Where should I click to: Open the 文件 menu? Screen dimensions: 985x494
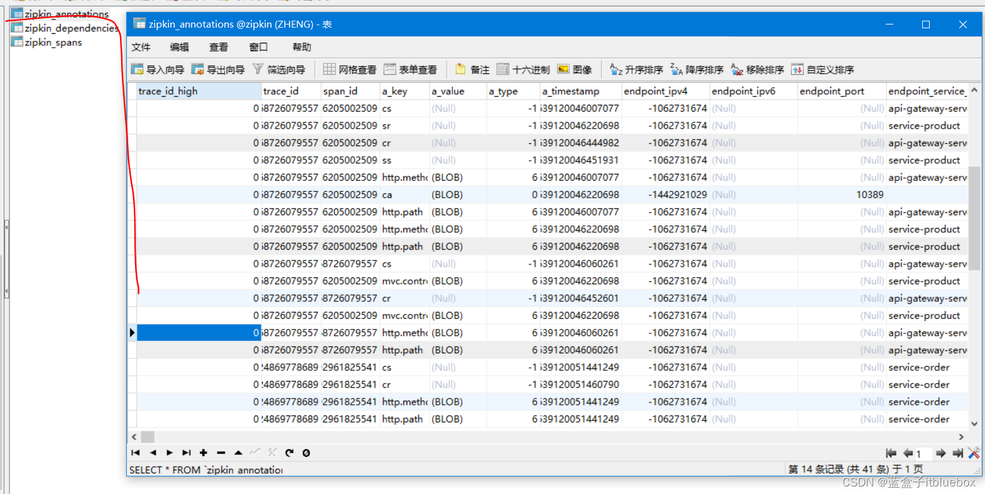141,47
